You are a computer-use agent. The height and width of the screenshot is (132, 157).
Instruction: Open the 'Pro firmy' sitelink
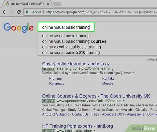coord(56,78)
